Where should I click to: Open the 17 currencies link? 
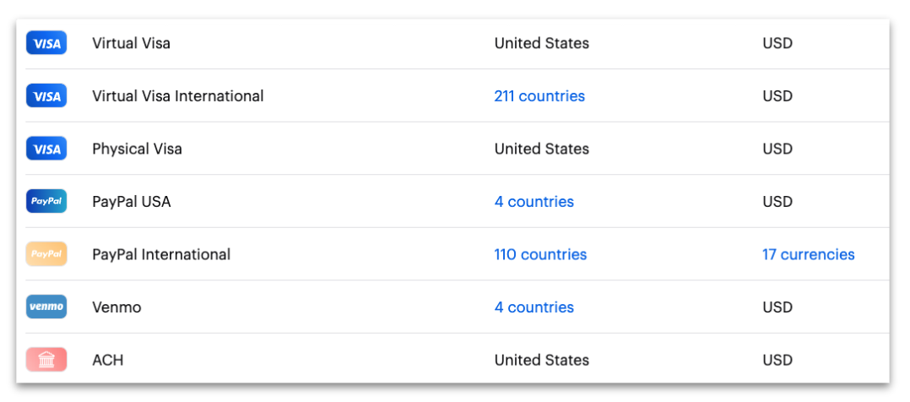pos(809,254)
